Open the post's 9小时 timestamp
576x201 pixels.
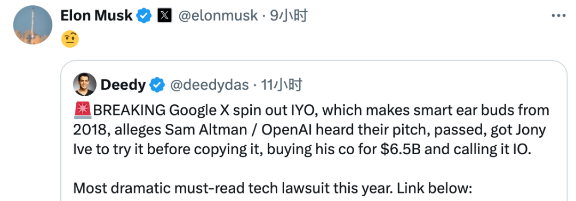[289, 16]
